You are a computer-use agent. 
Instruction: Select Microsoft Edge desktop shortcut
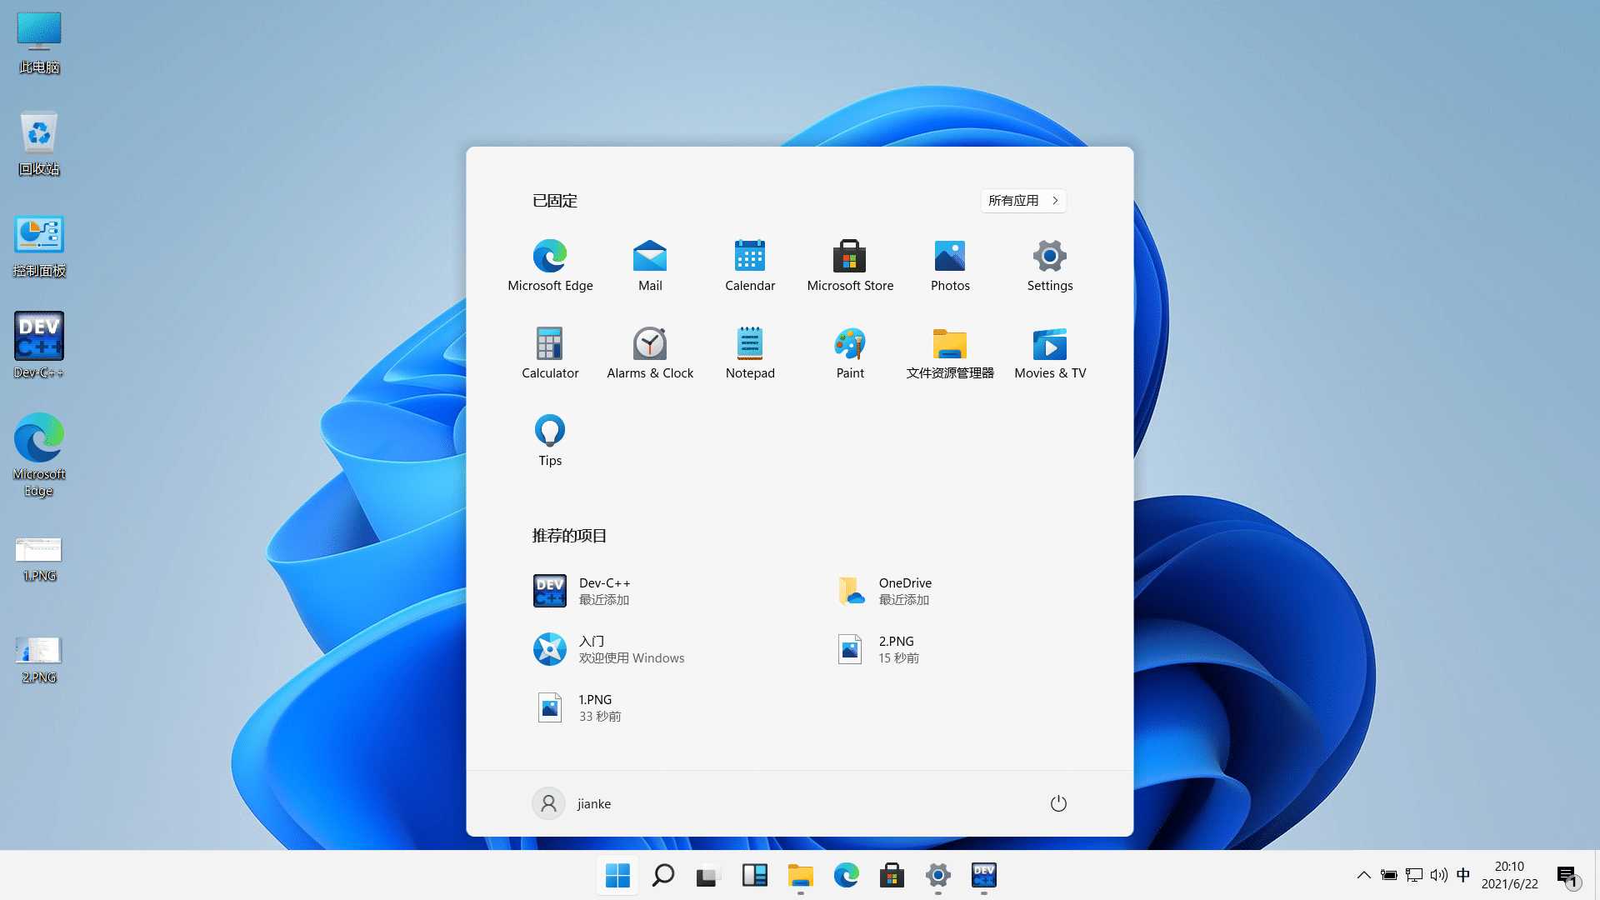tap(39, 455)
